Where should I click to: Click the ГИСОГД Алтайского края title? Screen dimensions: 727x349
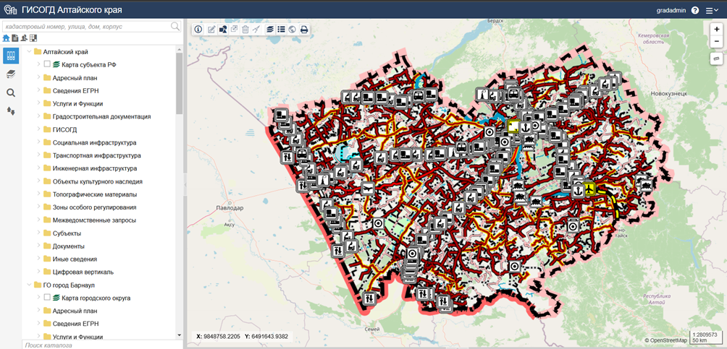(x=72, y=10)
